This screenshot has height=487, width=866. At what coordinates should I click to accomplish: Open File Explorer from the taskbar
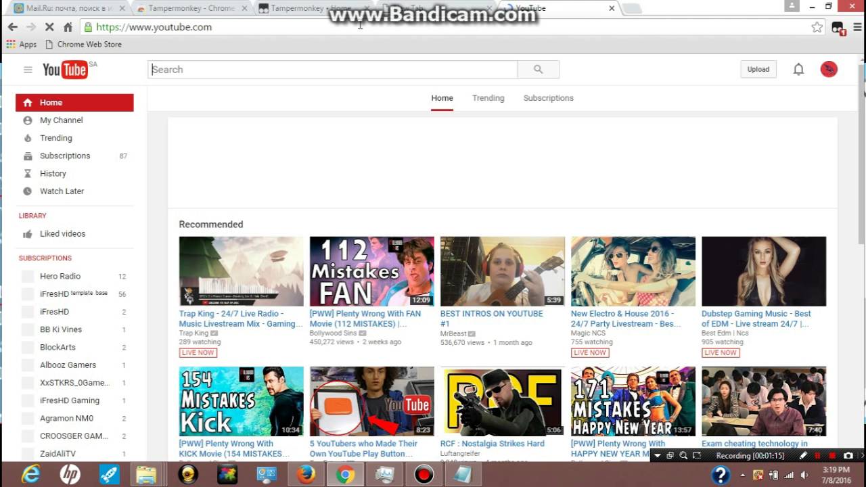(147, 475)
